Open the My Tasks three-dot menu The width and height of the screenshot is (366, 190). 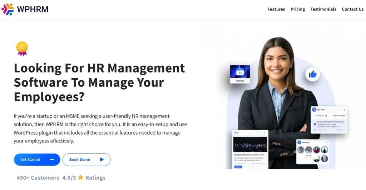coord(345,110)
